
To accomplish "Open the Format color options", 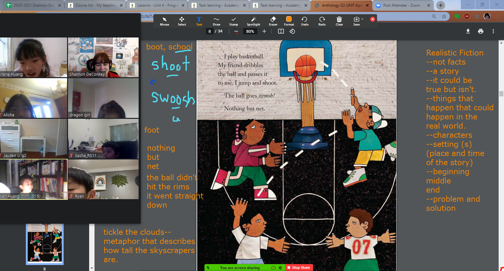I will point(289,21).
